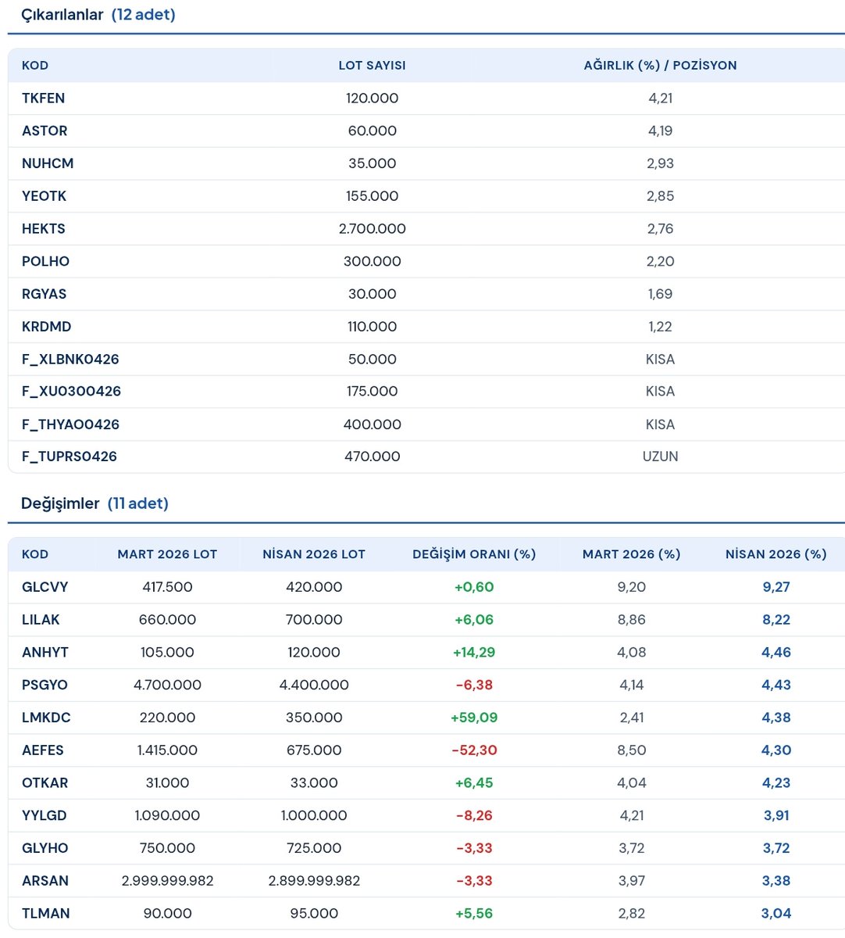This screenshot has height=938, width=845.
Task: Select 9,27 Nisan weight for GLCVY
Action: tap(776, 587)
